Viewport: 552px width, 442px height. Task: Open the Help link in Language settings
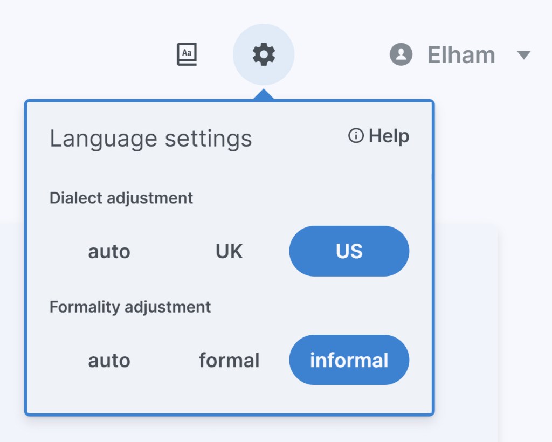(x=389, y=136)
